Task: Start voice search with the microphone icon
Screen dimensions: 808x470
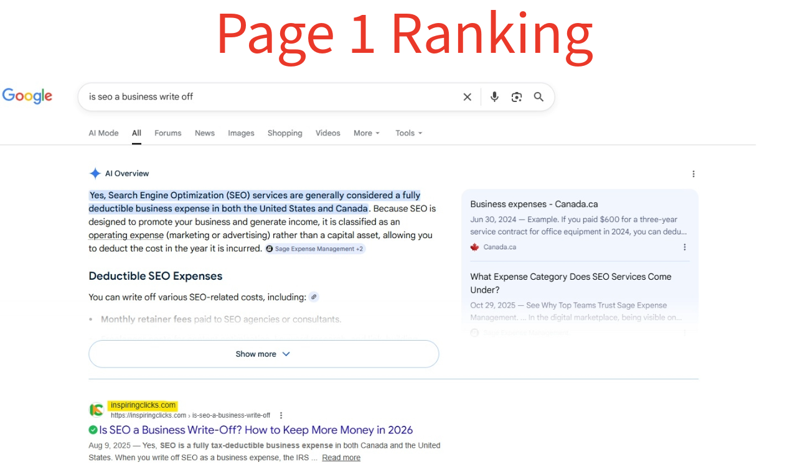Action: (x=494, y=97)
